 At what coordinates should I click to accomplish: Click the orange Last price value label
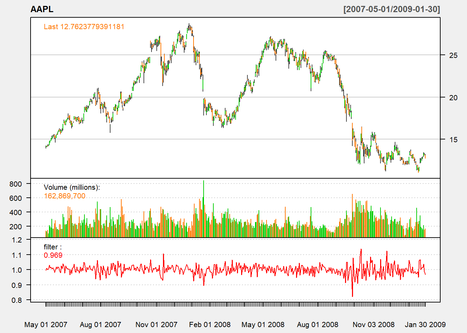coord(84,27)
